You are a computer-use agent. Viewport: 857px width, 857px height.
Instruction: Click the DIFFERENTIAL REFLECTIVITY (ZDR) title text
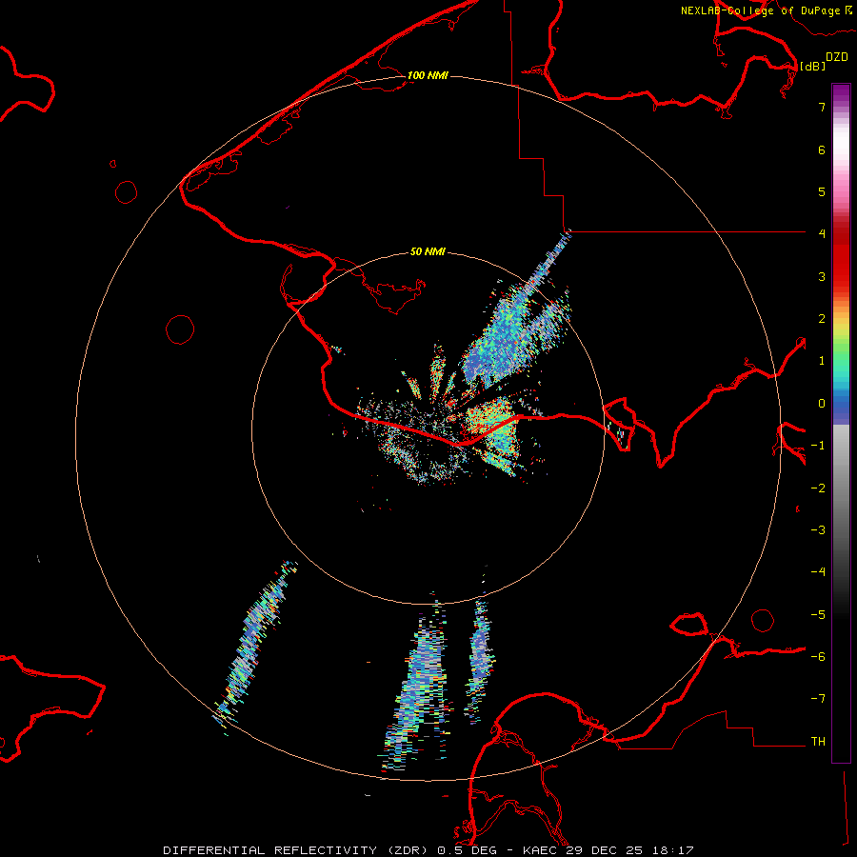(298, 850)
